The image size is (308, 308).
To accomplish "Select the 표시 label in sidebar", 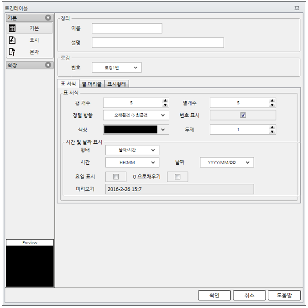I will pos(34,40).
